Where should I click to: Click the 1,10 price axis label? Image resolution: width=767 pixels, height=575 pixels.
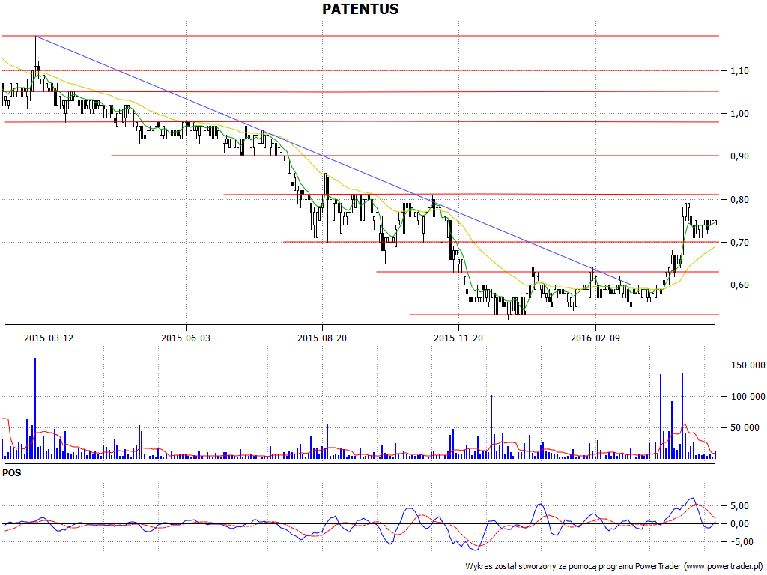pyautogui.click(x=739, y=71)
